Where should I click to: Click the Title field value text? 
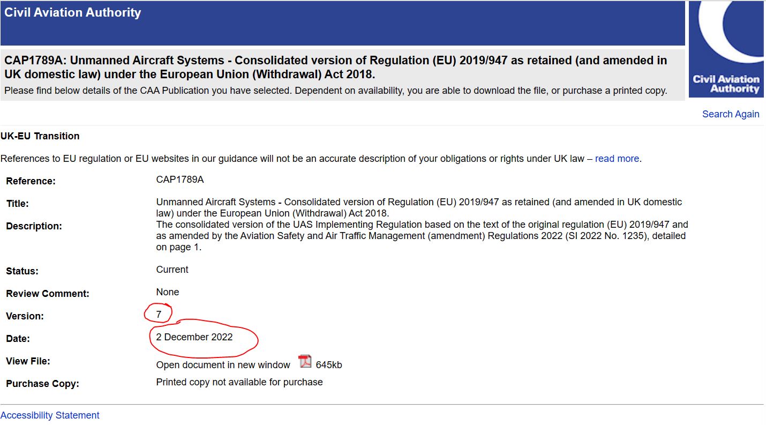pyautogui.click(x=419, y=207)
